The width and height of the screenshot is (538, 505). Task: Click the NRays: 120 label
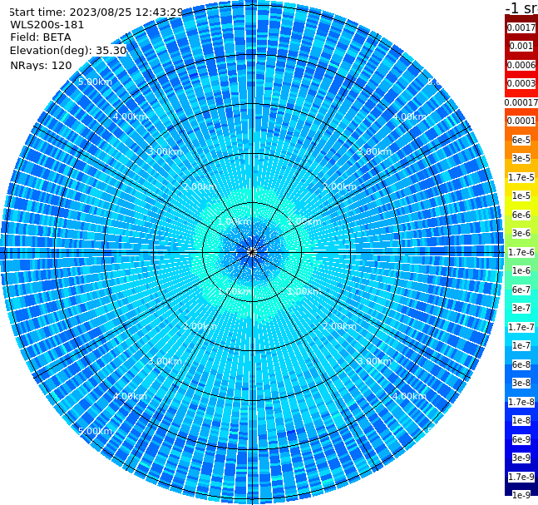[41, 65]
